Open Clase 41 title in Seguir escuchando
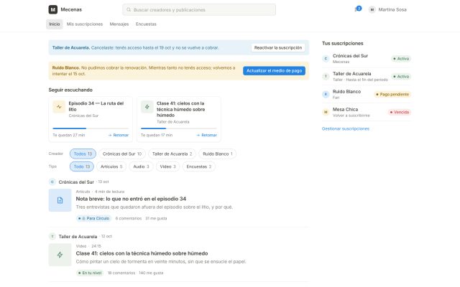The image size is (460, 287). coord(180,109)
